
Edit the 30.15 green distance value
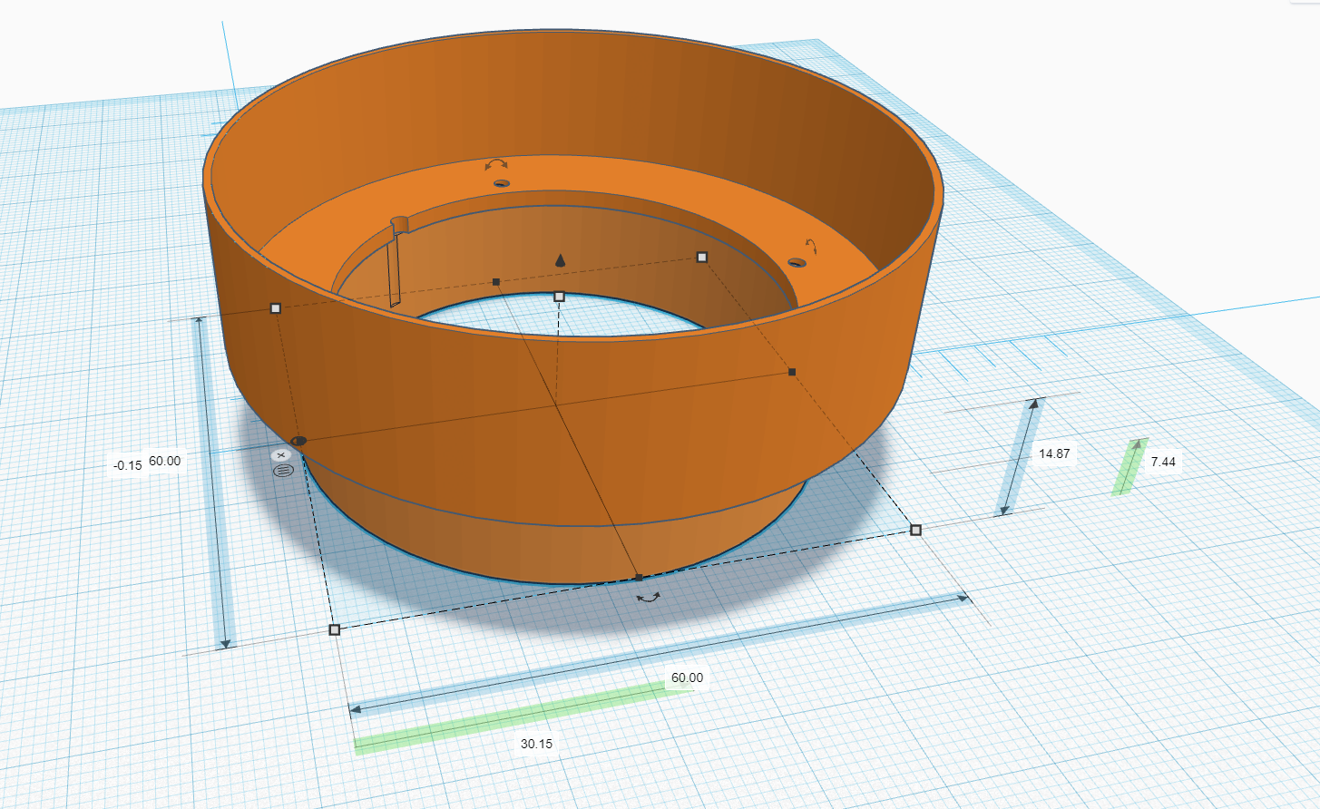coord(536,744)
